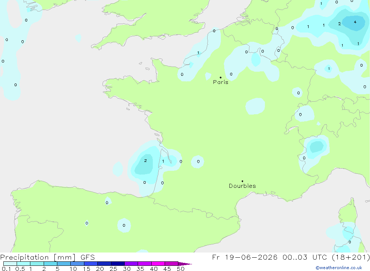370x271 pixels.
Task: Click the Dourbies city label
Action: (x=242, y=186)
